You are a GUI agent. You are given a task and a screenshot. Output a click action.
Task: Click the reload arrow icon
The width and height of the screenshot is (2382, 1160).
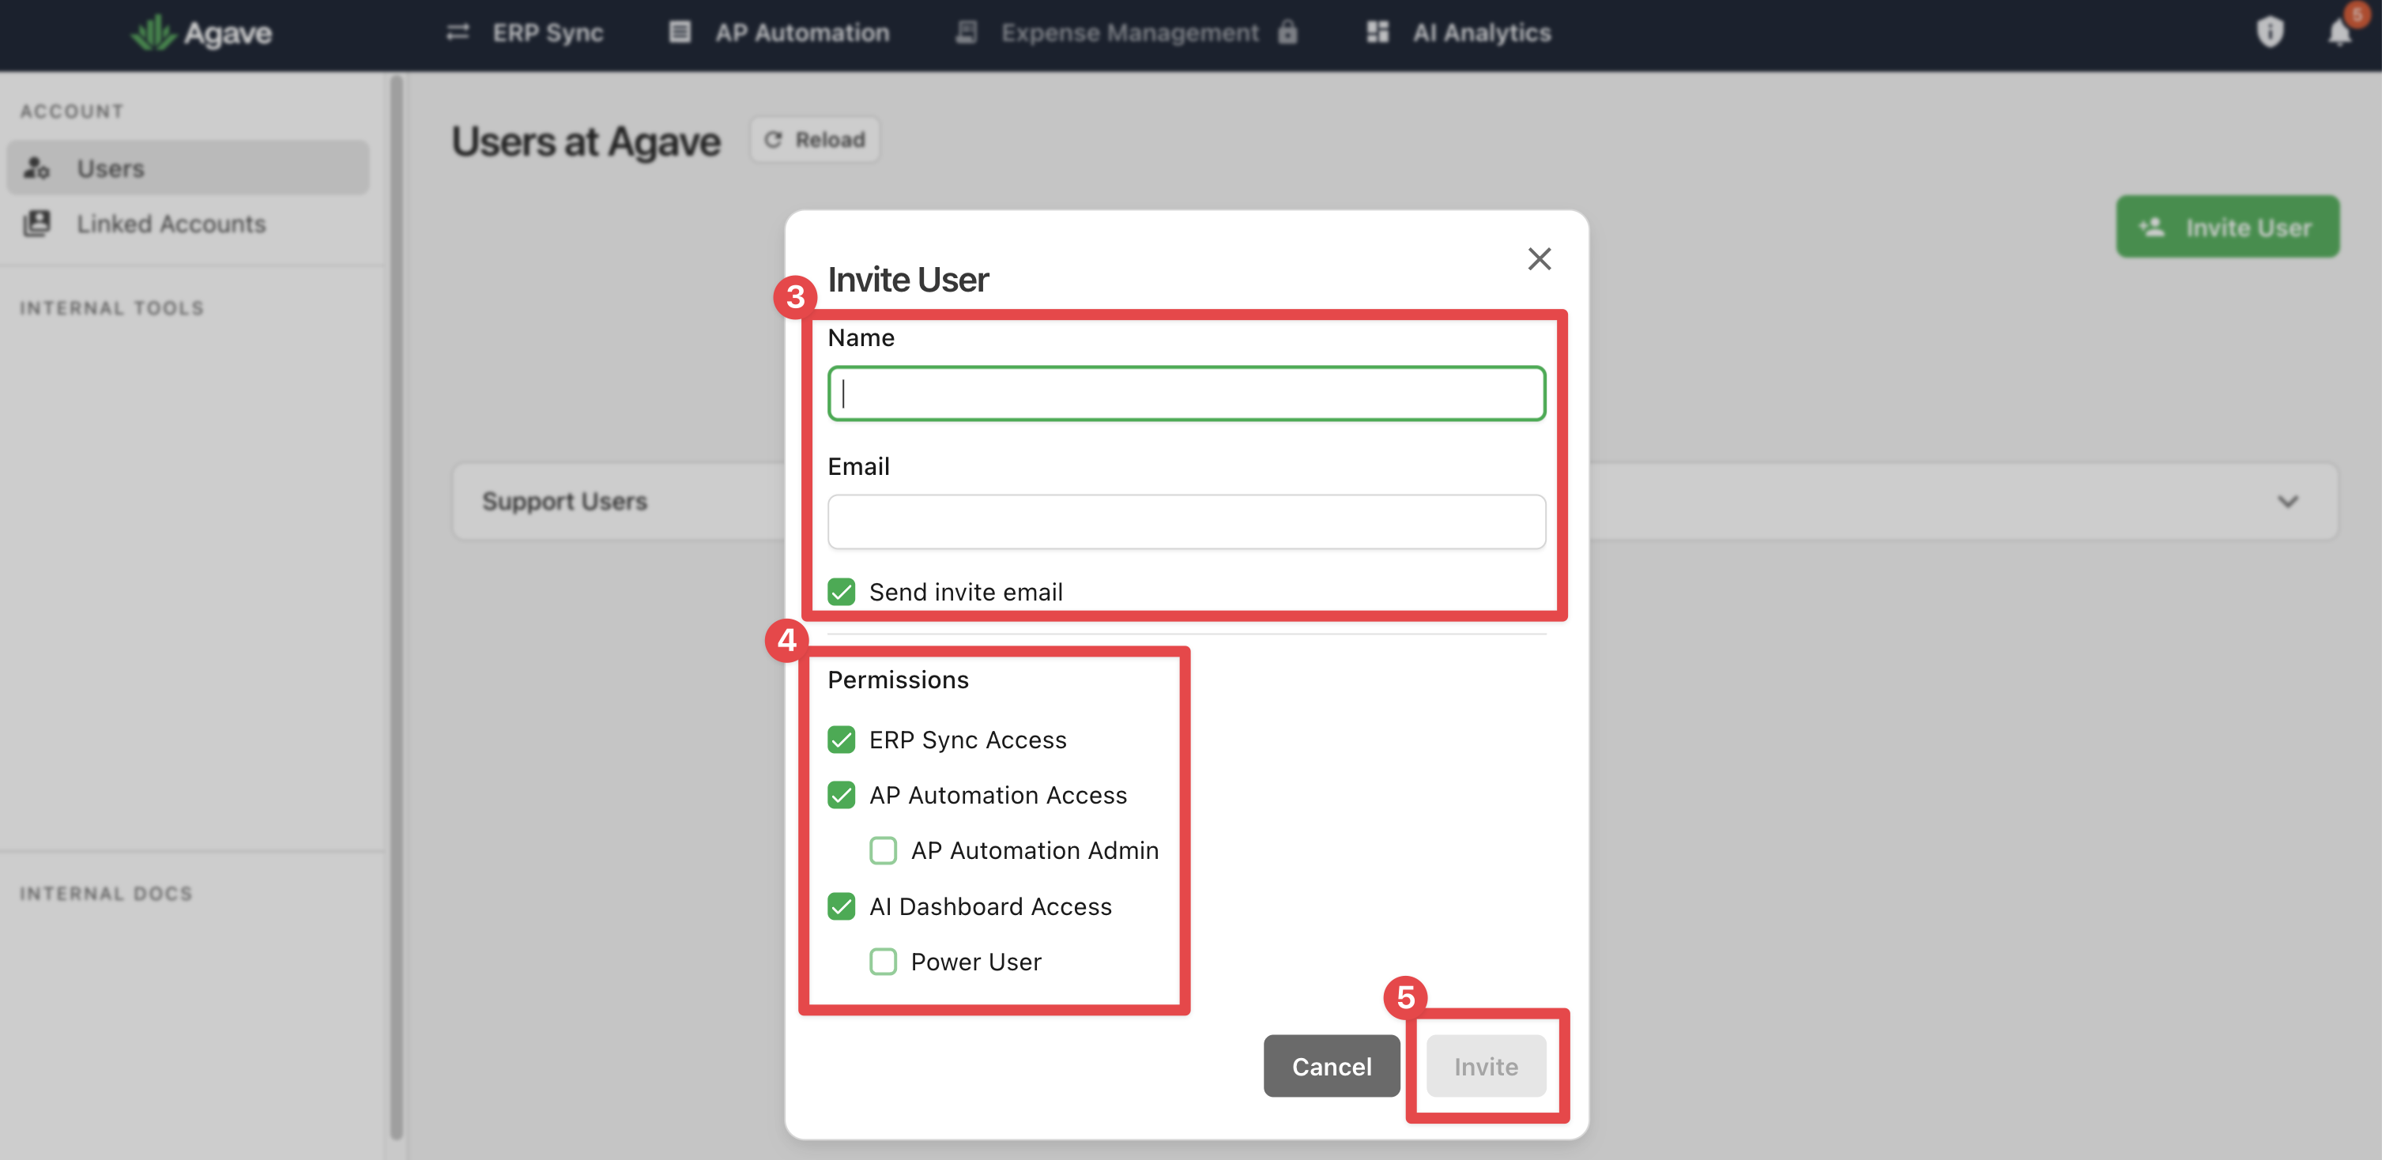point(773,140)
